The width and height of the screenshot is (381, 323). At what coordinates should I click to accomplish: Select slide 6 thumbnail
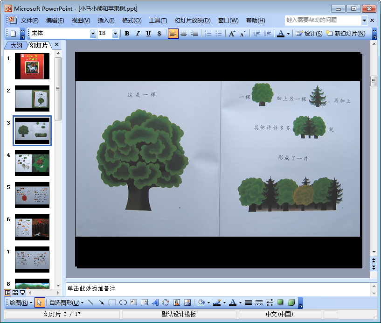(32, 227)
